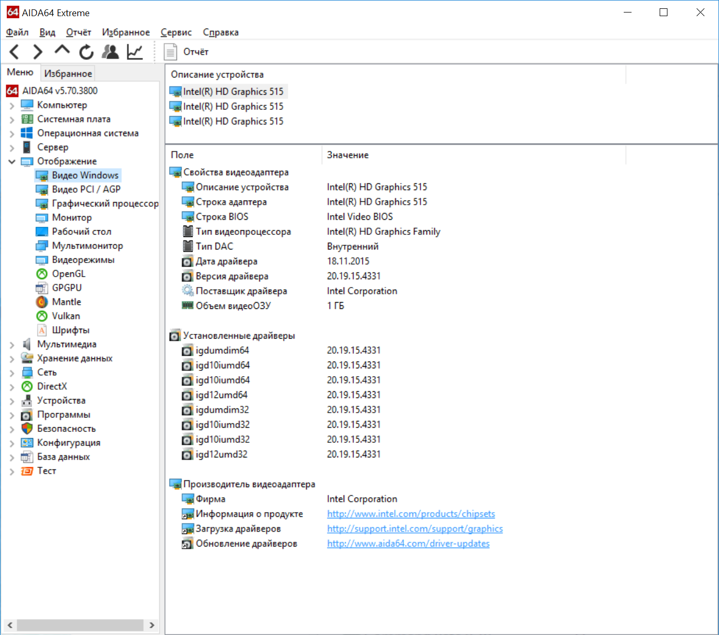Open the Отчёт menu in menu bar
719x635 pixels.
point(79,32)
